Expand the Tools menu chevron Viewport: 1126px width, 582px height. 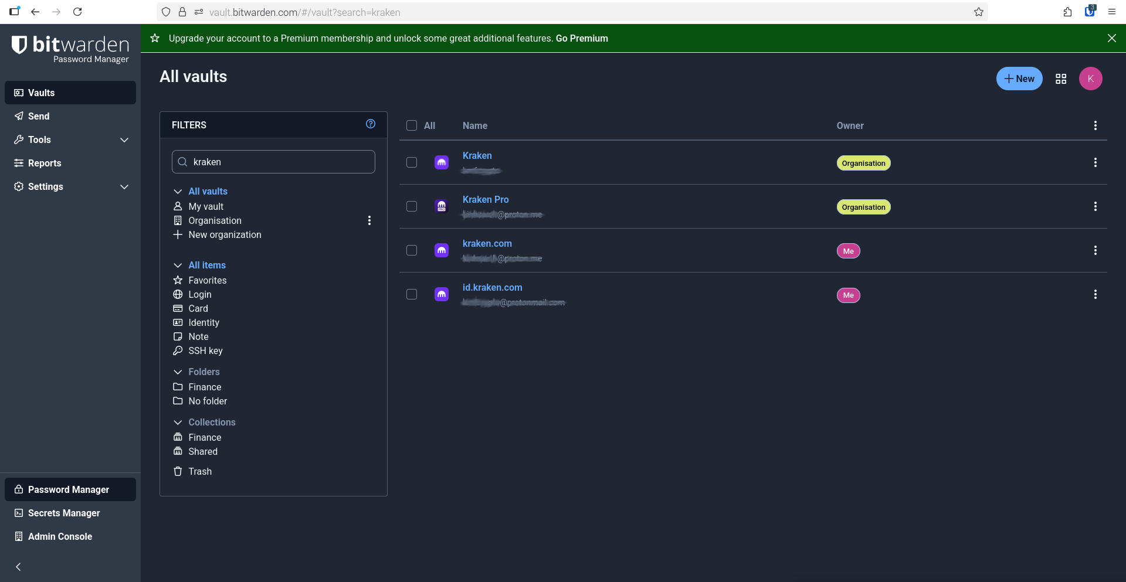(124, 139)
